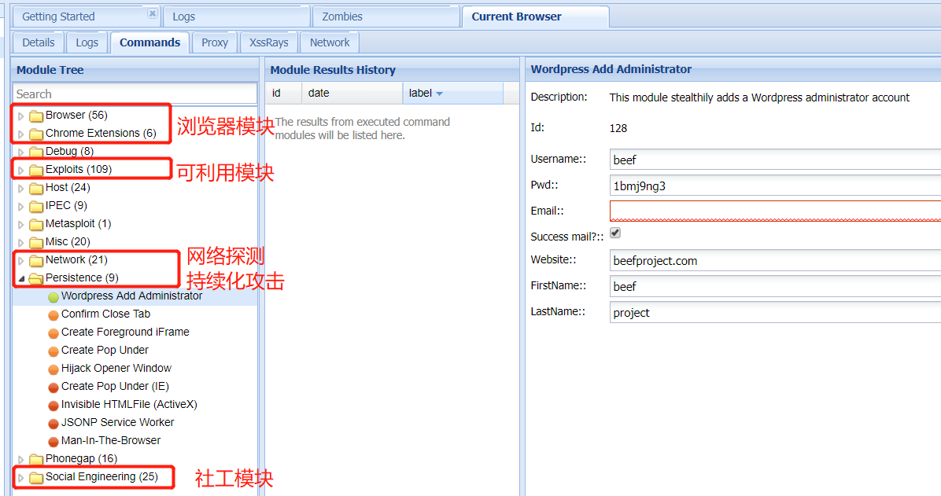Expand the Phonegap (16) node arrow
Viewport: 941px width, 496px height.
[x=21, y=459]
